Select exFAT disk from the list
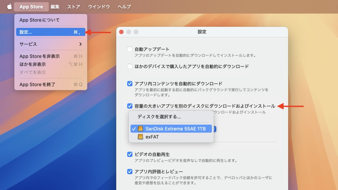The width and height of the screenshot is (338, 190). [171, 137]
